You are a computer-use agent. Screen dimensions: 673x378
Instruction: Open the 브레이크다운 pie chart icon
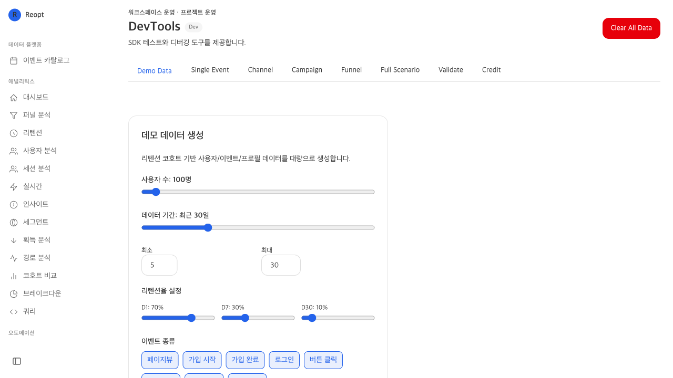[14, 293]
